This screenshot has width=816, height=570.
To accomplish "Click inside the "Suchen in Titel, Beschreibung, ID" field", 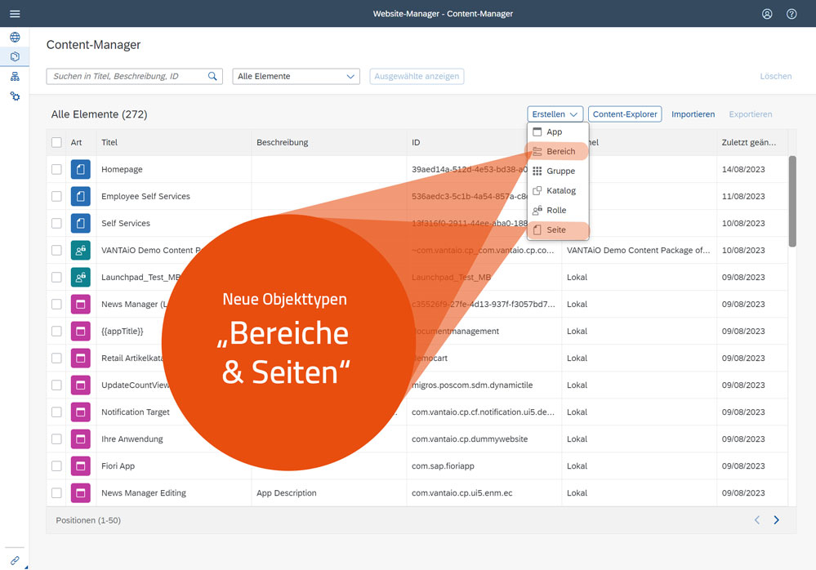I will tap(123, 75).
